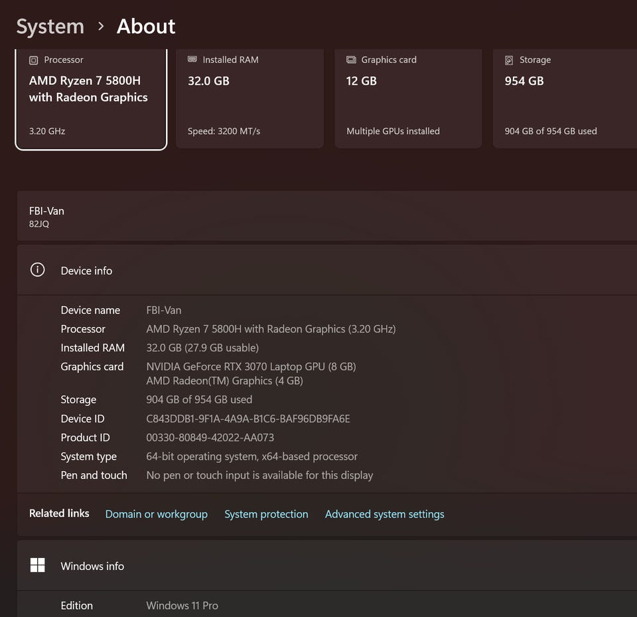Click the RAM module icon
Viewport: 637px width, 617px height.
pyautogui.click(x=192, y=60)
